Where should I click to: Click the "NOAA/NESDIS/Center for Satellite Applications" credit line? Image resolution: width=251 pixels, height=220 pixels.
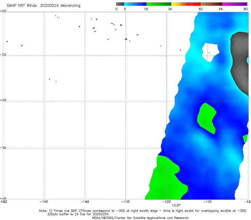click(140, 218)
